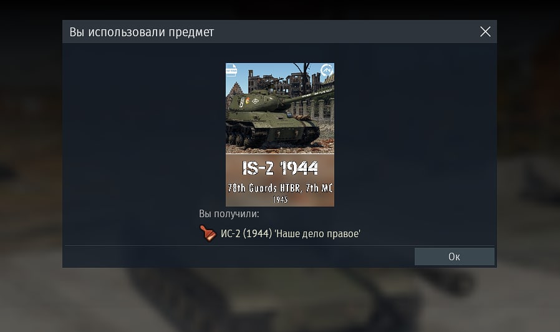This screenshot has height=332, width=560.
Task: Click the '1945' year label on the card
Action: [281, 200]
